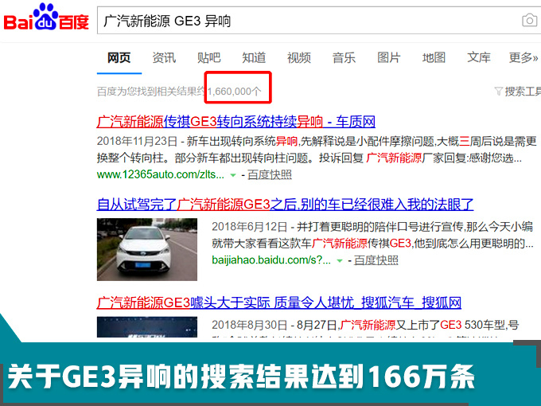Open 自从试驾完了广汽新能源GE3之后 result
Screen dimensions: 541x406
285,205
